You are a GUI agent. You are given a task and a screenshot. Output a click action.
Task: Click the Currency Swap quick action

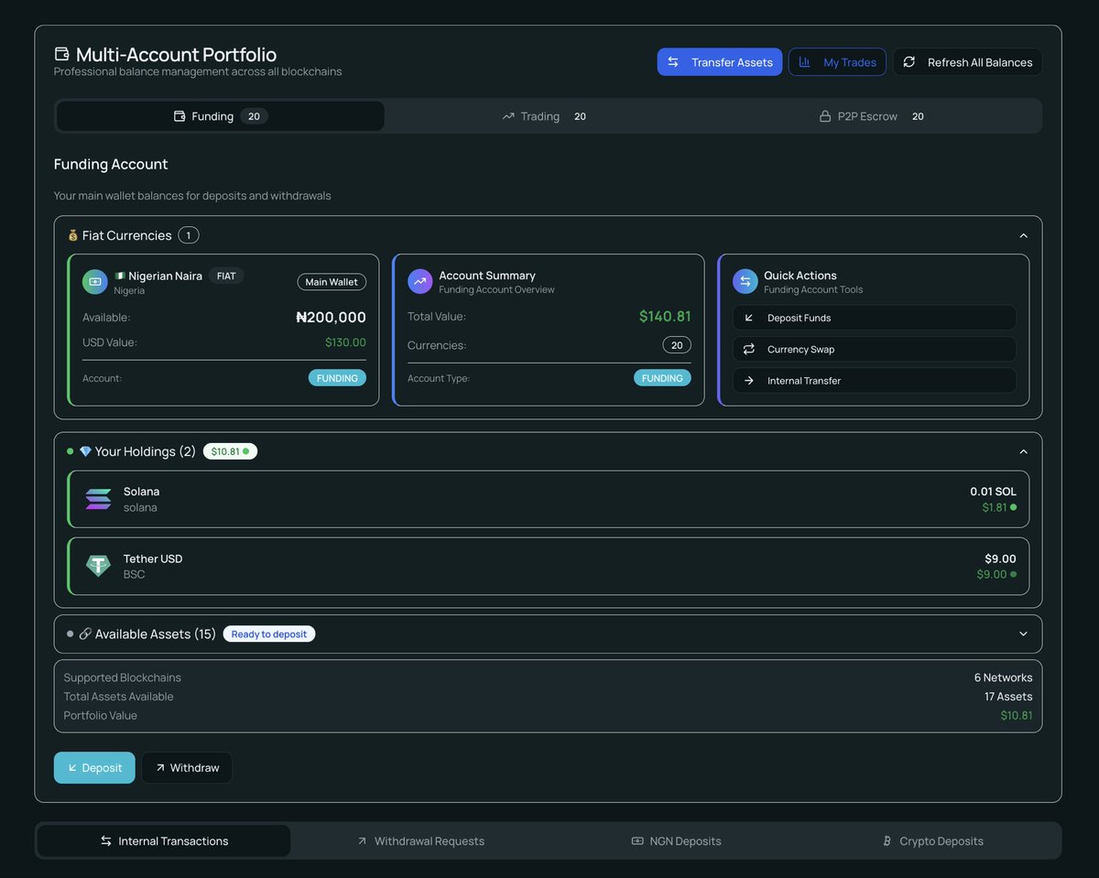(x=873, y=349)
